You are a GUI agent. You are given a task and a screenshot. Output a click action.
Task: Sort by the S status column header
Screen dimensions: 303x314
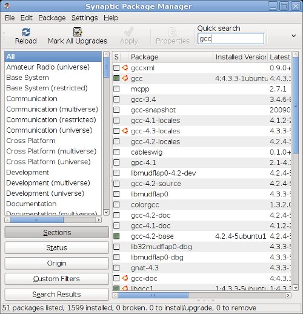[116, 57]
